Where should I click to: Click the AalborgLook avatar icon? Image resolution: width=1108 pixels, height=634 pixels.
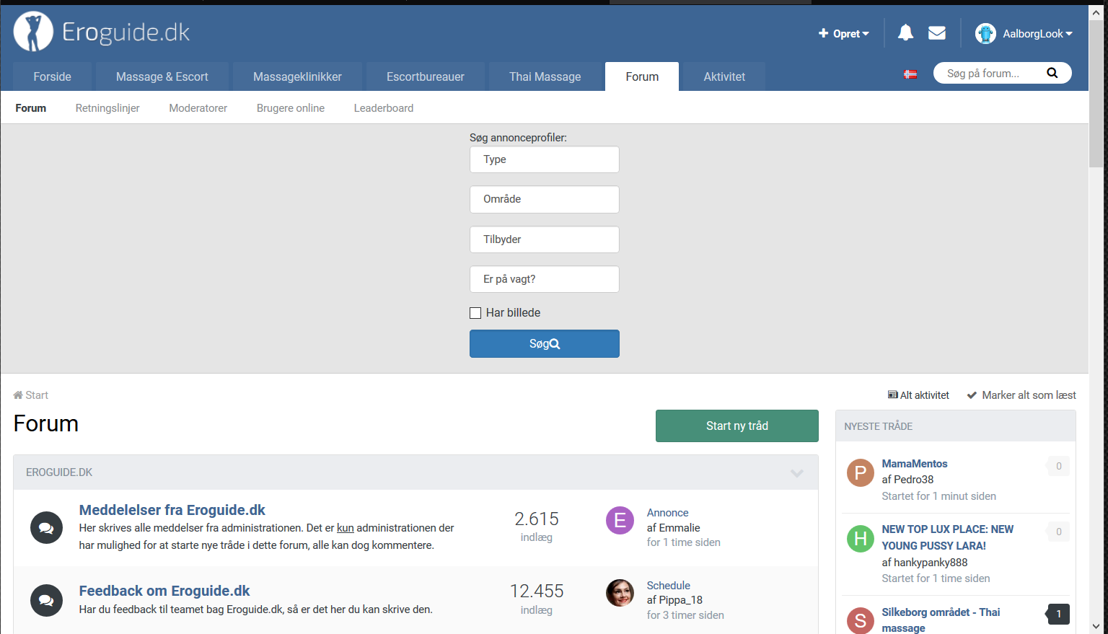(x=985, y=33)
